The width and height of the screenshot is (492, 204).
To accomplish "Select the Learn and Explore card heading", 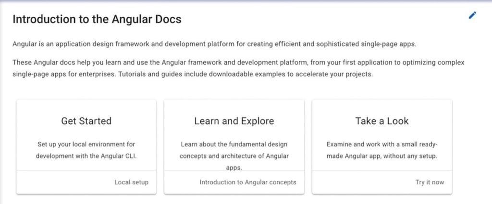I will click(x=234, y=121).
